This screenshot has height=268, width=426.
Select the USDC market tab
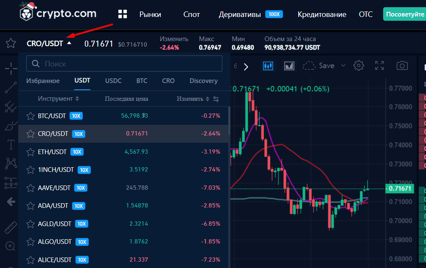tap(113, 81)
